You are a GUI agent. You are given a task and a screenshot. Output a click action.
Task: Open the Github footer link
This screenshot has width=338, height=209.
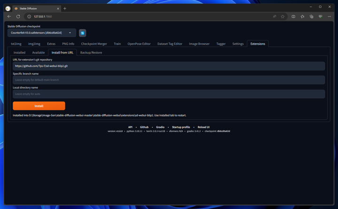click(144, 127)
